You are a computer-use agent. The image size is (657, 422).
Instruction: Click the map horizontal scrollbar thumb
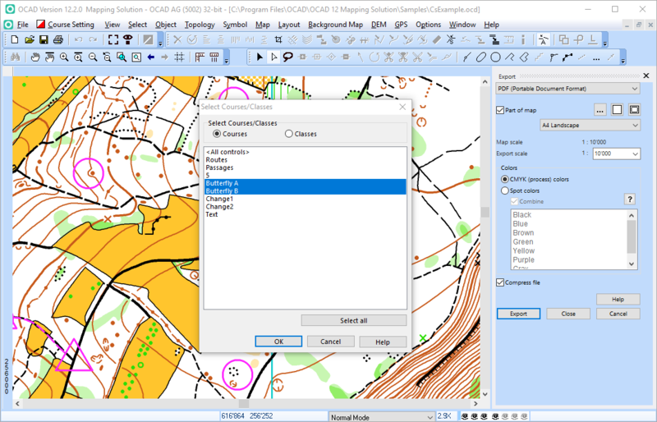click(x=244, y=404)
